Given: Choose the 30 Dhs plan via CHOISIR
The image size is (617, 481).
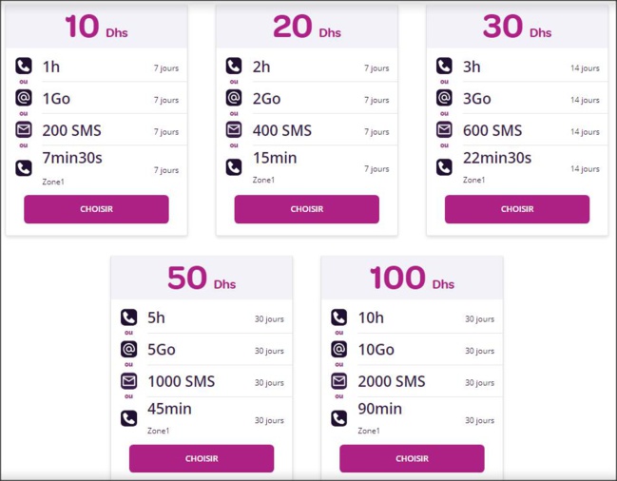Looking at the screenshot, I should (x=517, y=209).
